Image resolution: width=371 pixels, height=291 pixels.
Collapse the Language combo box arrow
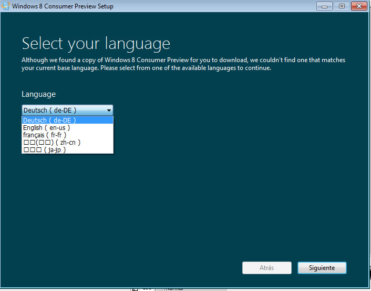109,110
